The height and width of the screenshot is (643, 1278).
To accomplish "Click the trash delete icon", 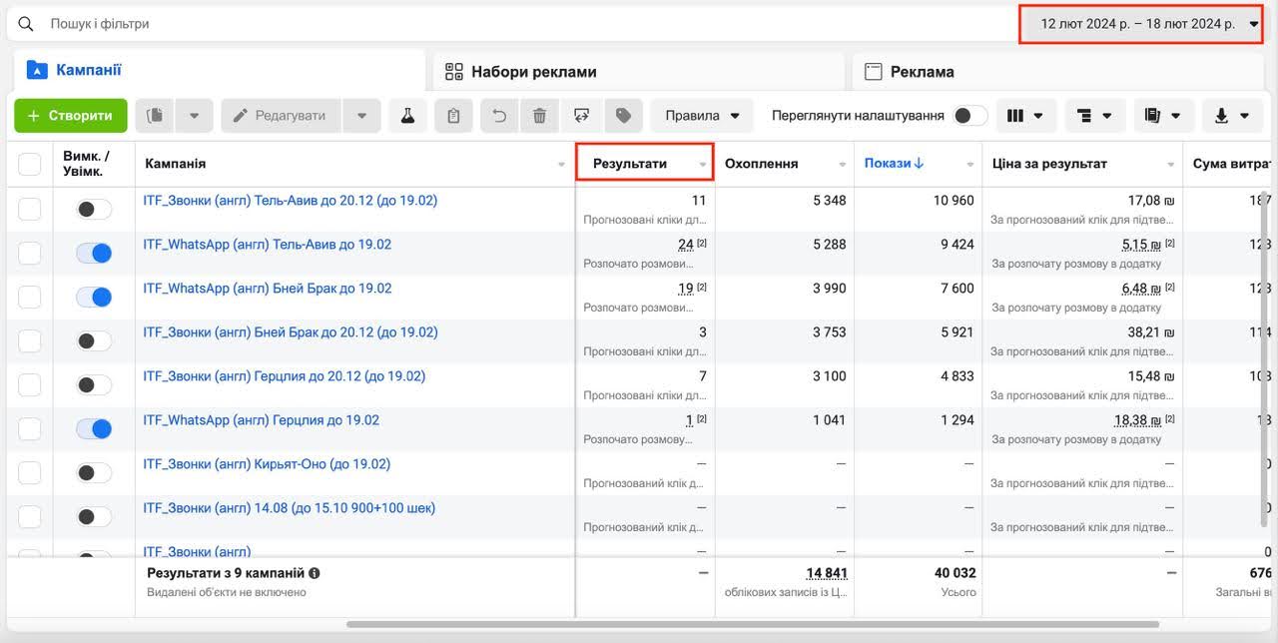I will coord(539,116).
